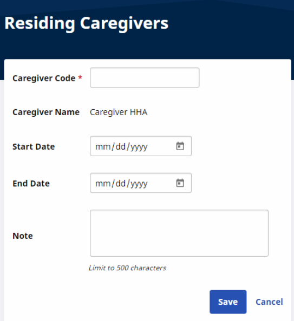Click the Note label

pos(23,236)
